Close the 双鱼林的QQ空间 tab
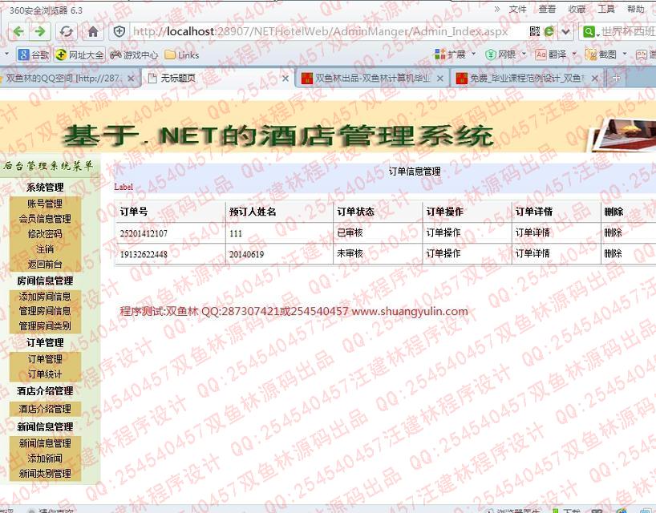 (131, 79)
